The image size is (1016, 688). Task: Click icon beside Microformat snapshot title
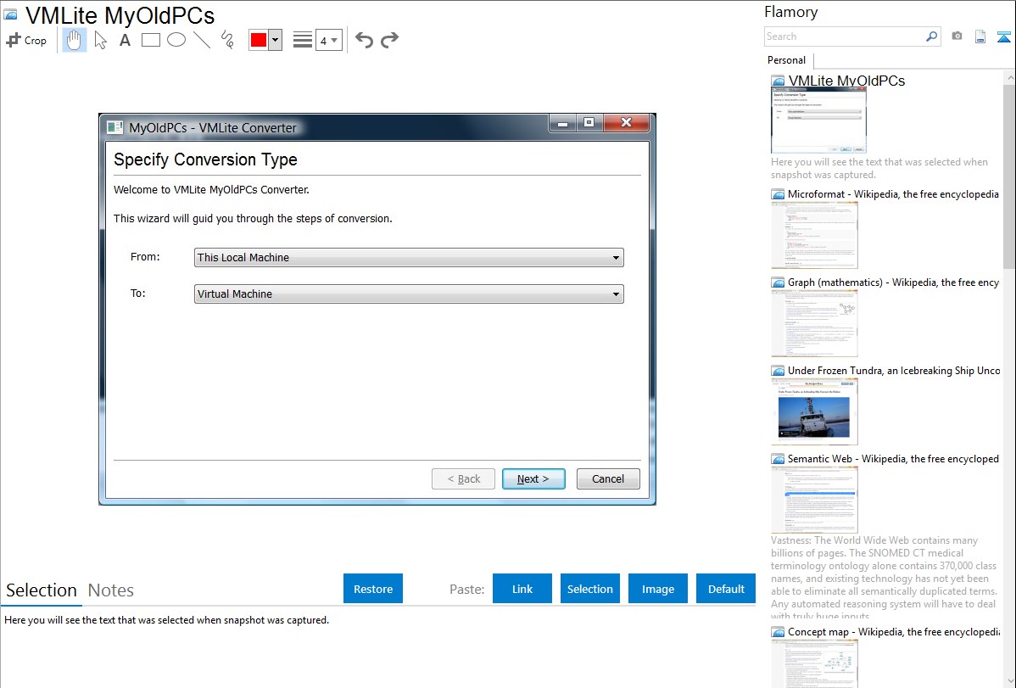pos(779,194)
